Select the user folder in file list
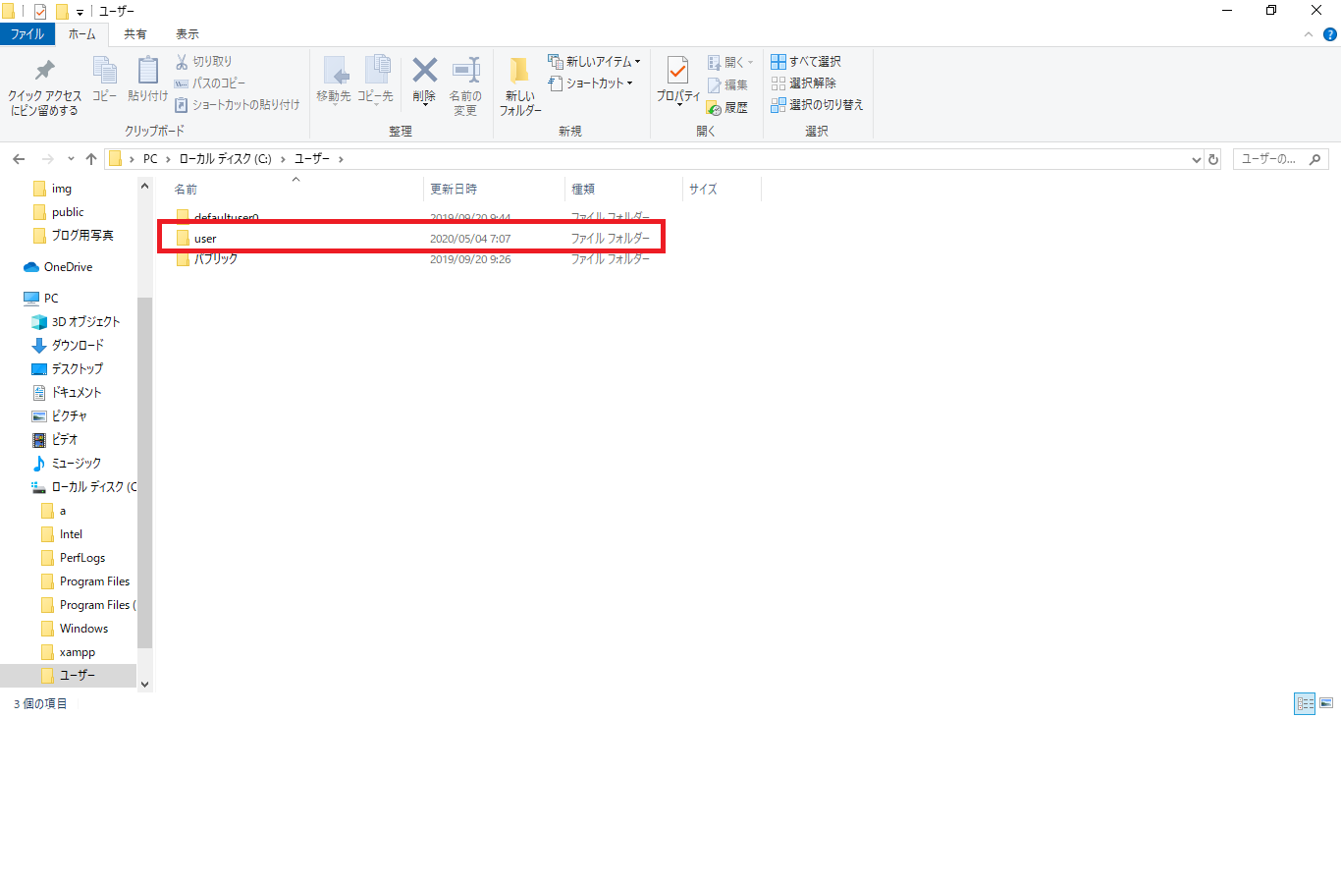 [410, 238]
